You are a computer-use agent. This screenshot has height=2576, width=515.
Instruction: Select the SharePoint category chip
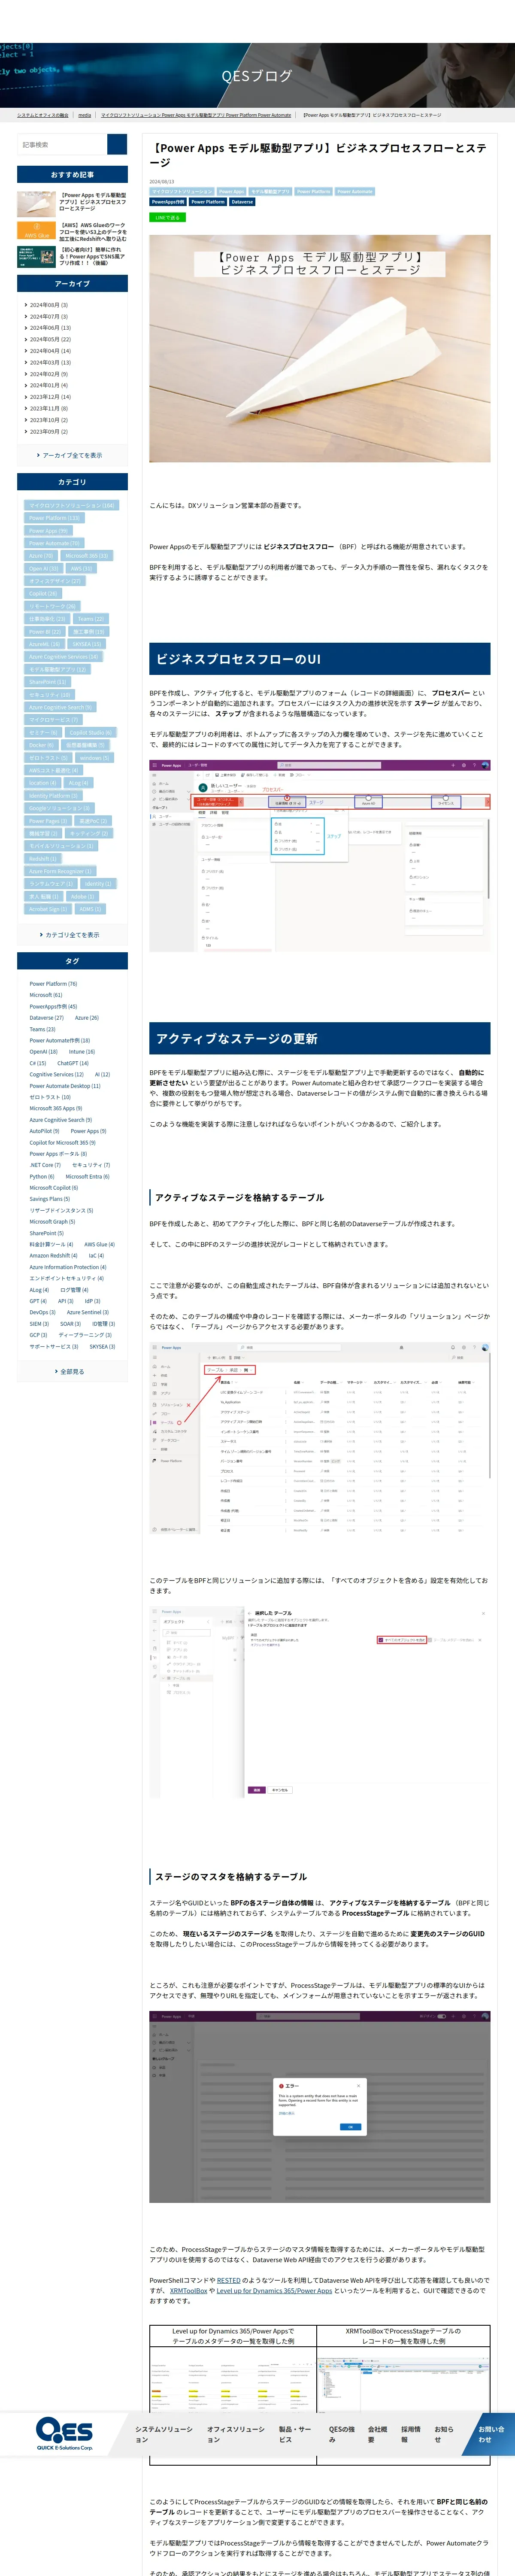(47, 682)
